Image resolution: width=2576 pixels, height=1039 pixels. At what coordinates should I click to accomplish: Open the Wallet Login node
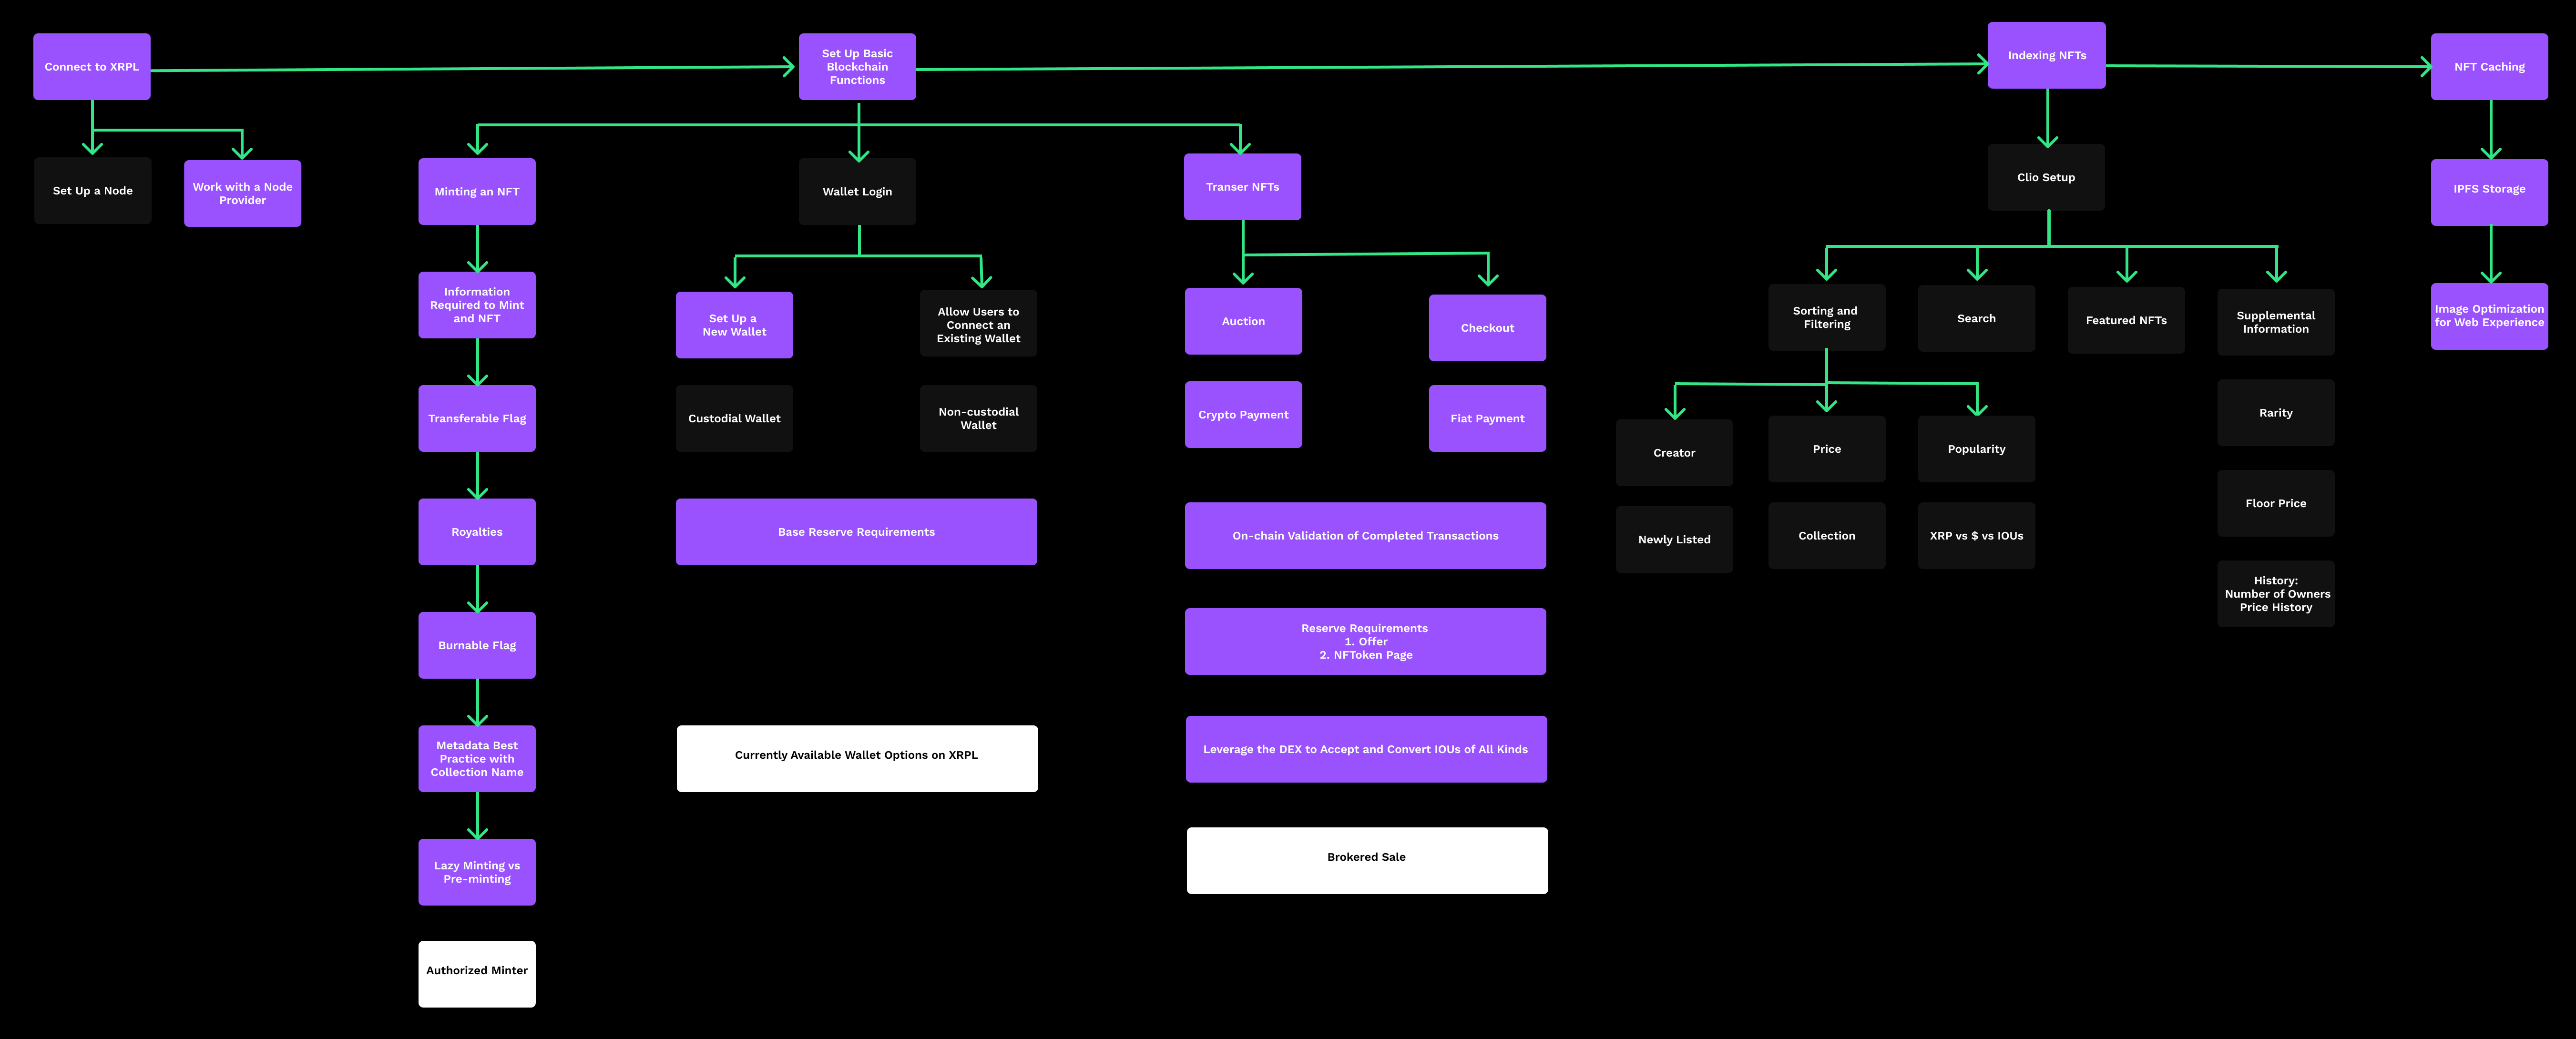tap(856, 191)
